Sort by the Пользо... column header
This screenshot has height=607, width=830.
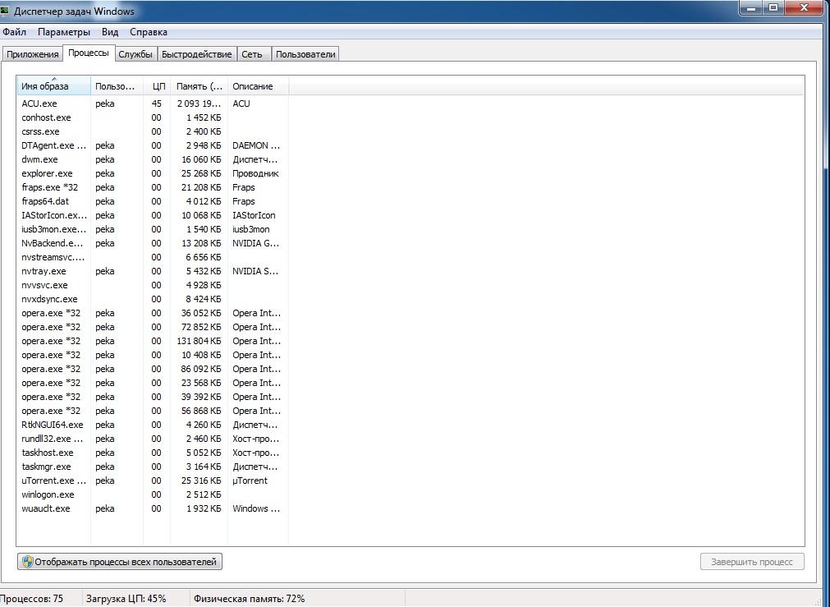(x=117, y=85)
